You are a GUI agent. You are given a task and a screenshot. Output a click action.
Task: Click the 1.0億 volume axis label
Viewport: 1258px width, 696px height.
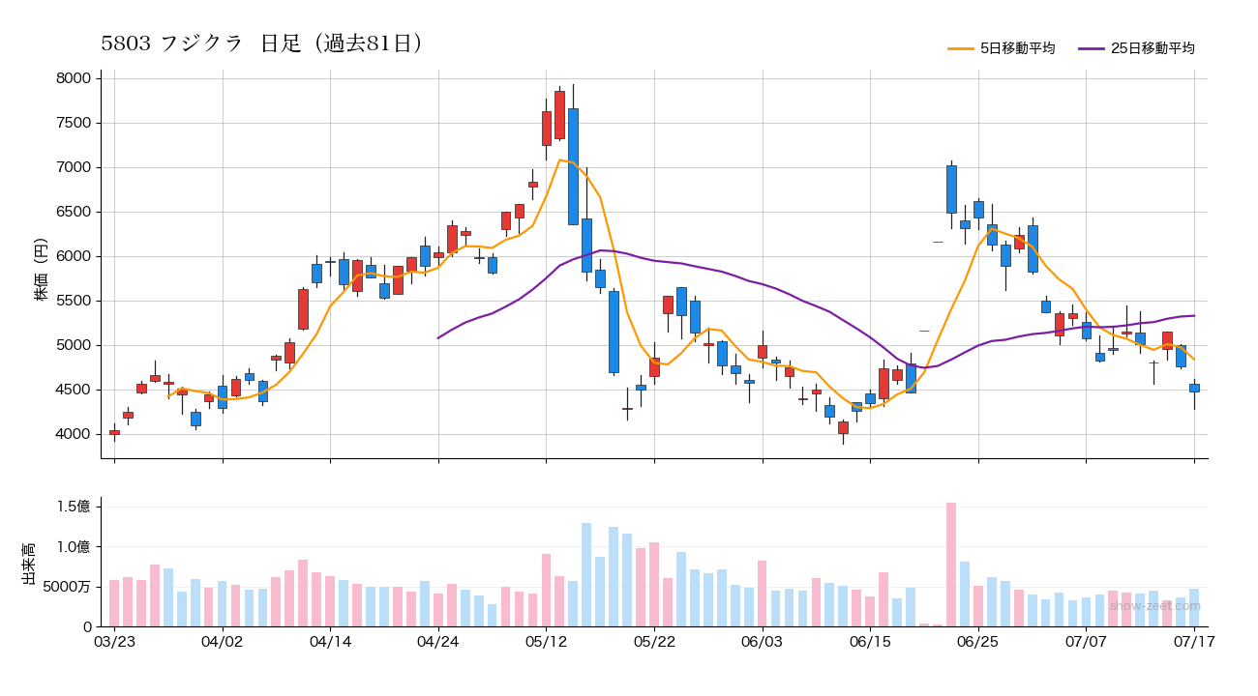tap(75, 547)
